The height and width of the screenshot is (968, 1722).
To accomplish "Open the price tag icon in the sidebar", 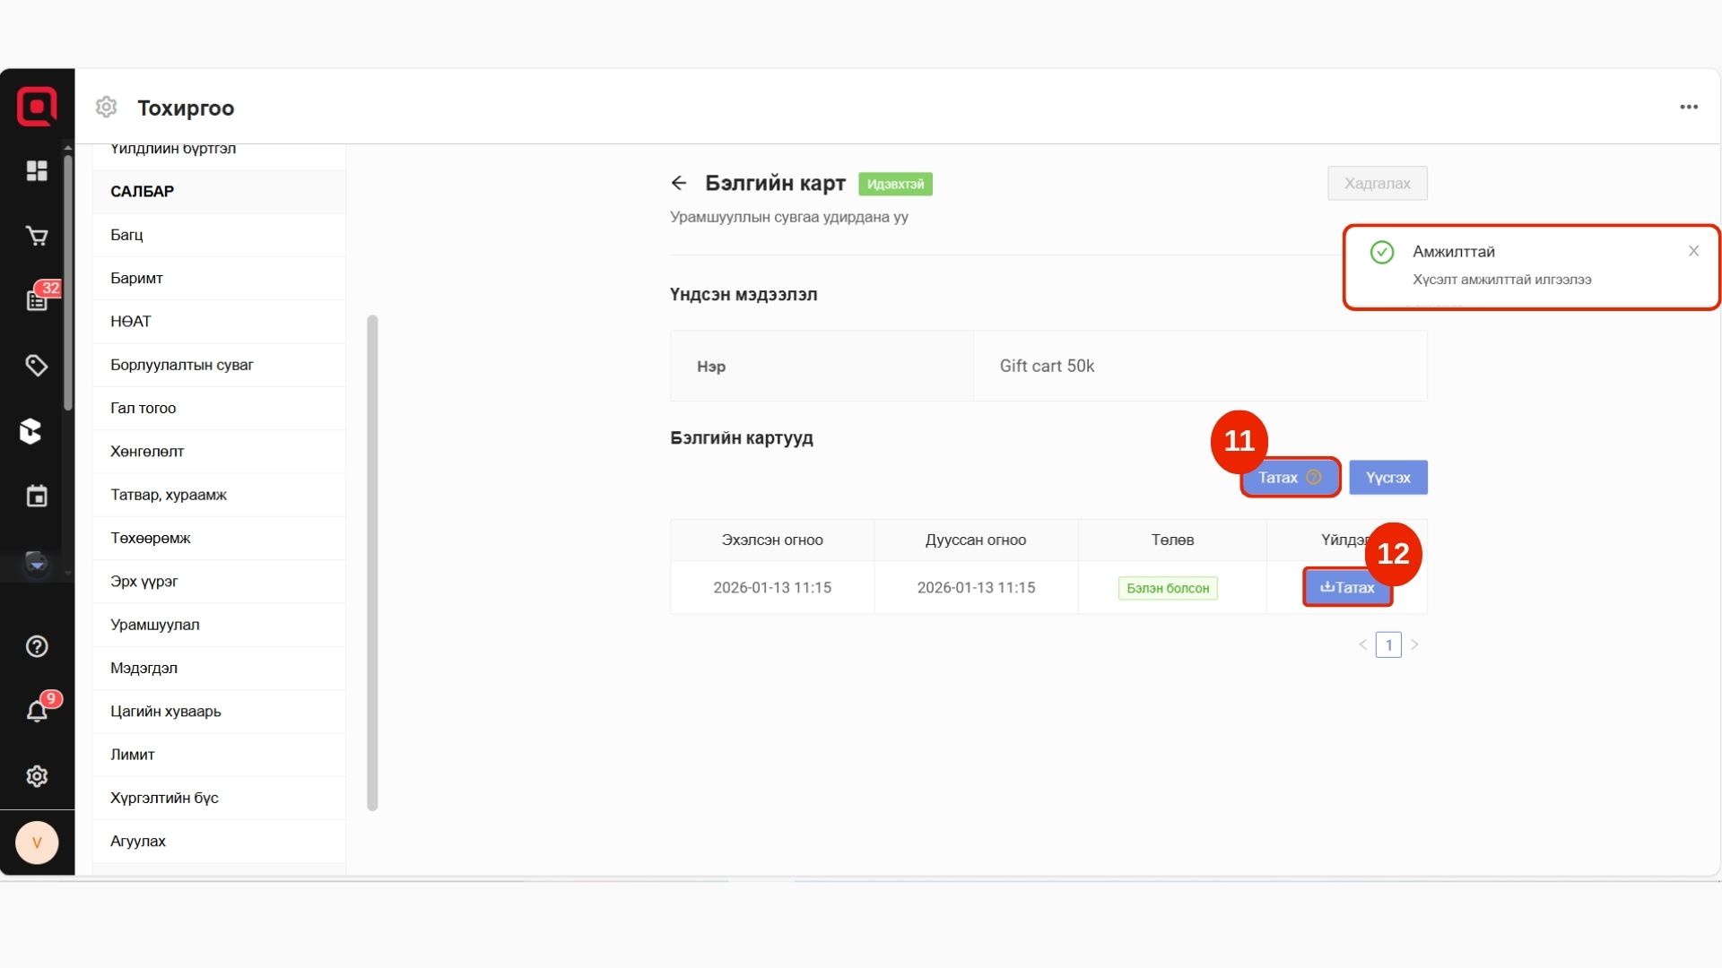I will 37,366.
